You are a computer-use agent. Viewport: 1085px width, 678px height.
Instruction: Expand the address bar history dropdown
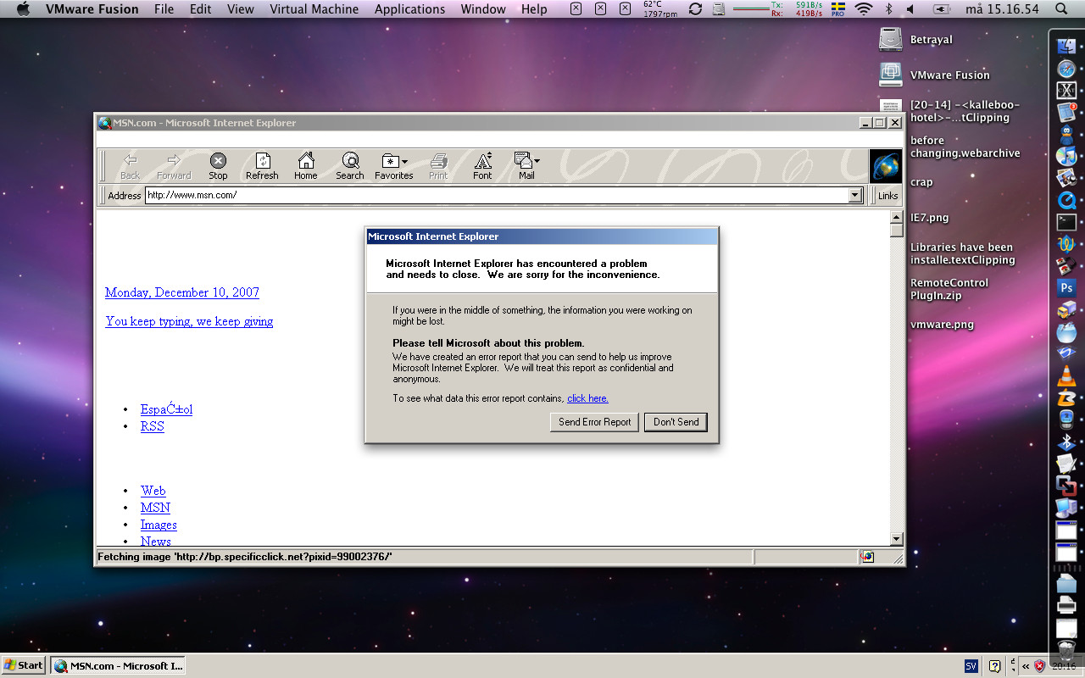[x=854, y=196]
